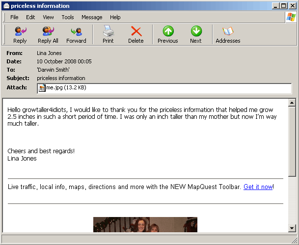Viewport: 299px width, 245px height.
Task: Open the Message menu
Action: (x=92, y=17)
